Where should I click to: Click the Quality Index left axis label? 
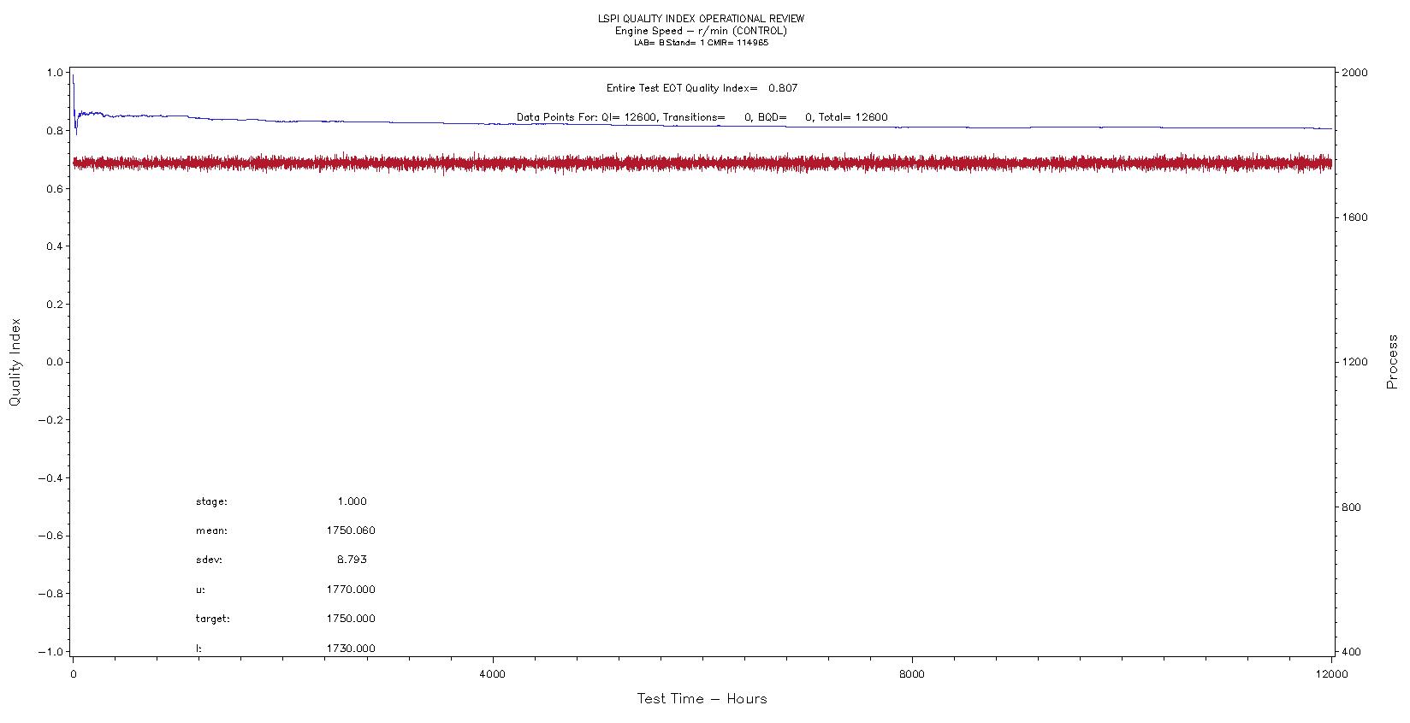tap(15, 363)
